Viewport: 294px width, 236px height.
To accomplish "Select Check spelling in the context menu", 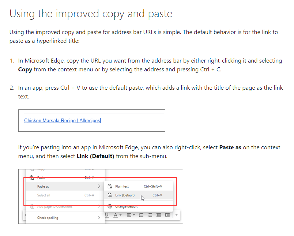I will tap(48, 218).
